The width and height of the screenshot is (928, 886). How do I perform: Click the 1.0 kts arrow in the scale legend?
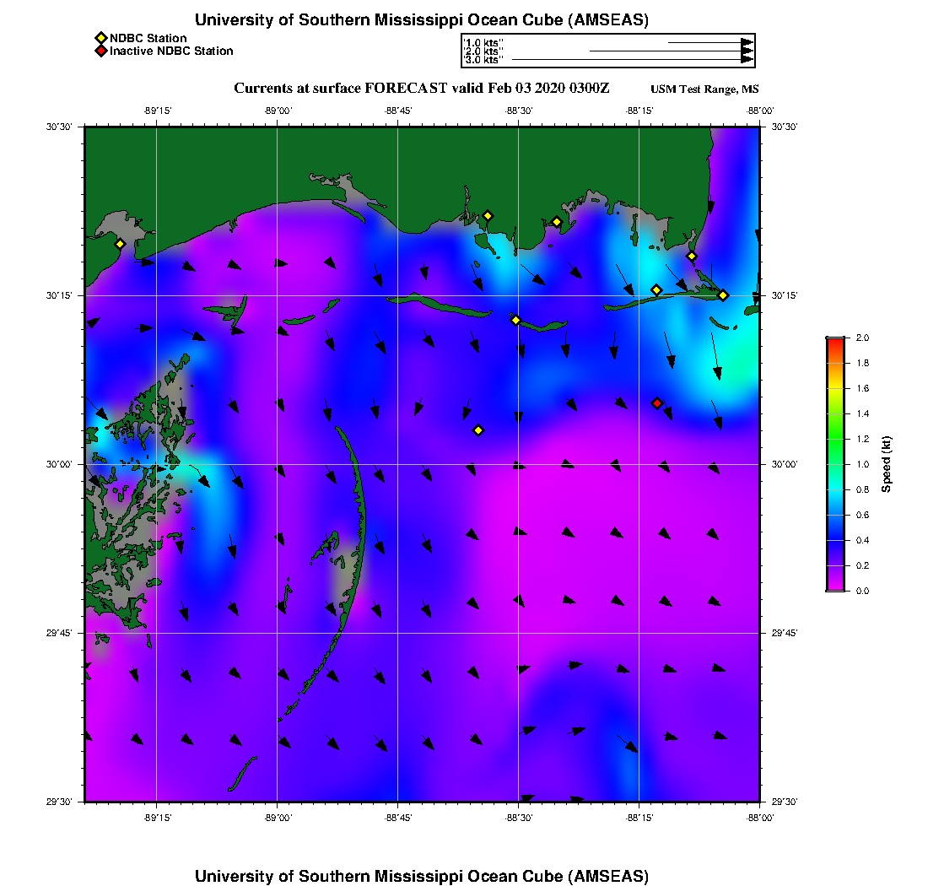pyautogui.click(x=709, y=41)
